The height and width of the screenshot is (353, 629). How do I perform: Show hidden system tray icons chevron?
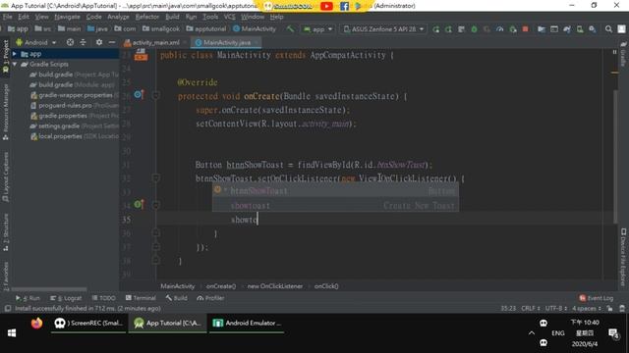pos(531,333)
